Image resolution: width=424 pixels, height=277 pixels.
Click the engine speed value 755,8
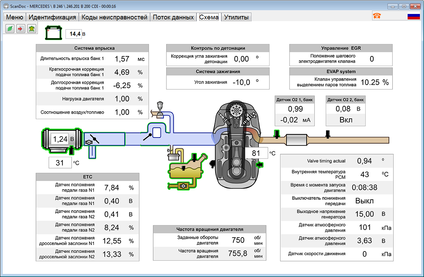click(238, 254)
